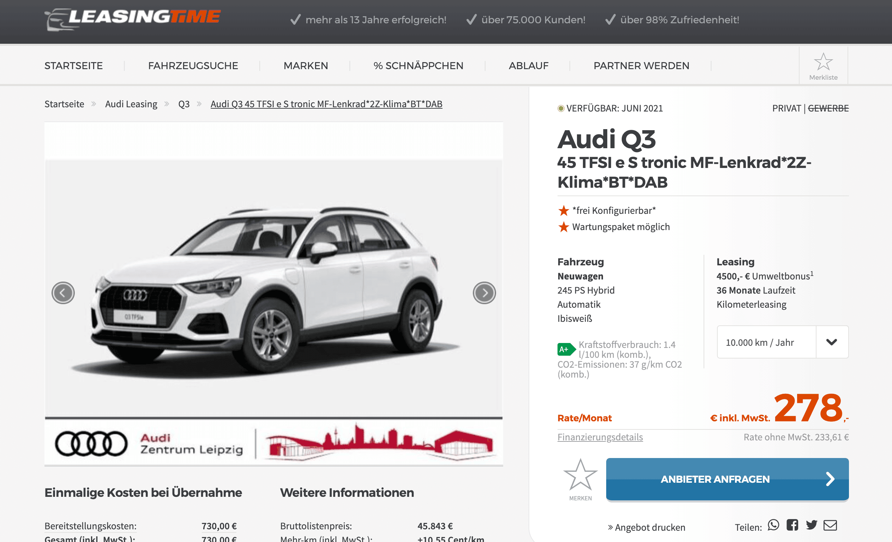This screenshot has width=892, height=542.
Task: Click '36 Monate Laufzeit' text
Action: (x=755, y=290)
